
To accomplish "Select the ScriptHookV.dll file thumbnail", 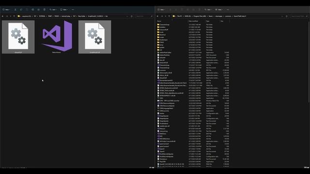I will (x=95, y=37).
